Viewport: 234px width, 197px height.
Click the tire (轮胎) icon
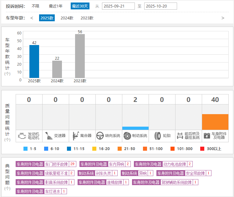[157, 136]
